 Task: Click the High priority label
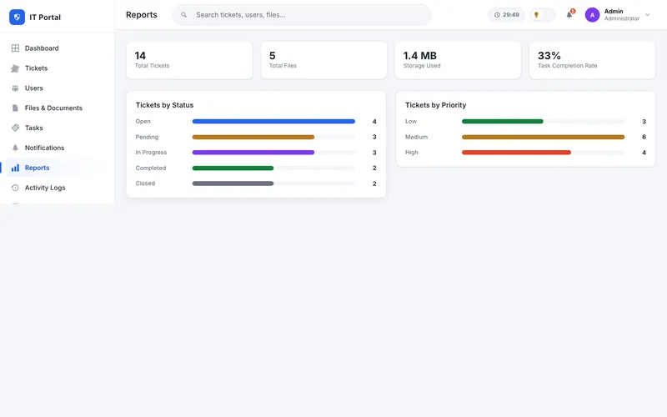pos(411,153)
